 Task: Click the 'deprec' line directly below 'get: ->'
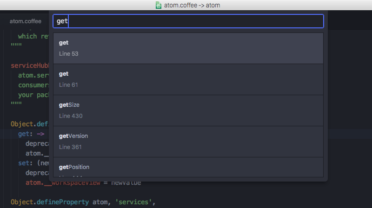point(36,143)
